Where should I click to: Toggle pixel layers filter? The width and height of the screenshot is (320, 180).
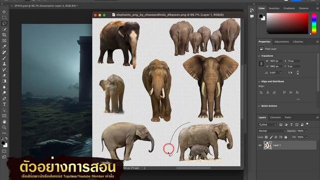point(281,124)
